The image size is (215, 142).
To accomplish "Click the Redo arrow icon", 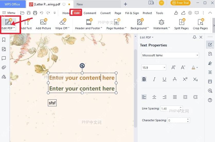I will 48,13.
